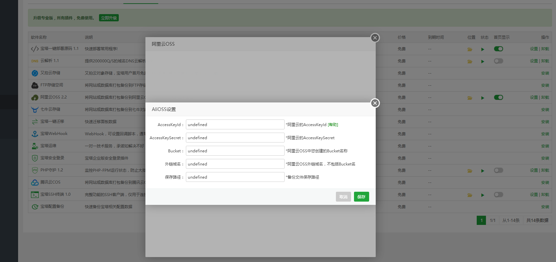Click 卸载 for 宝塔SSH终端 1.0
The image size is (556, 262).
[x=545, y=195]
